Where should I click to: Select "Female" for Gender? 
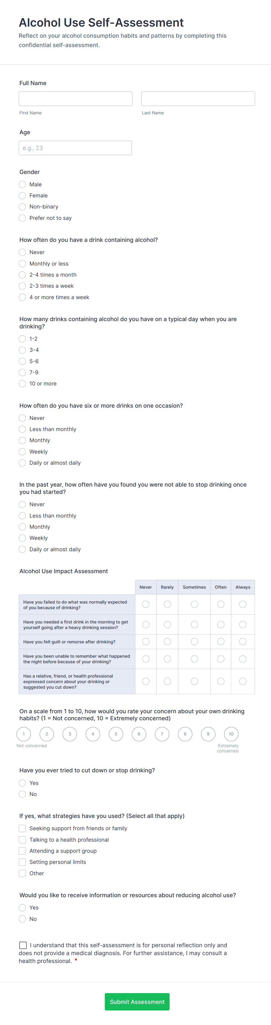pyautogui.click(x=22, y=195)
